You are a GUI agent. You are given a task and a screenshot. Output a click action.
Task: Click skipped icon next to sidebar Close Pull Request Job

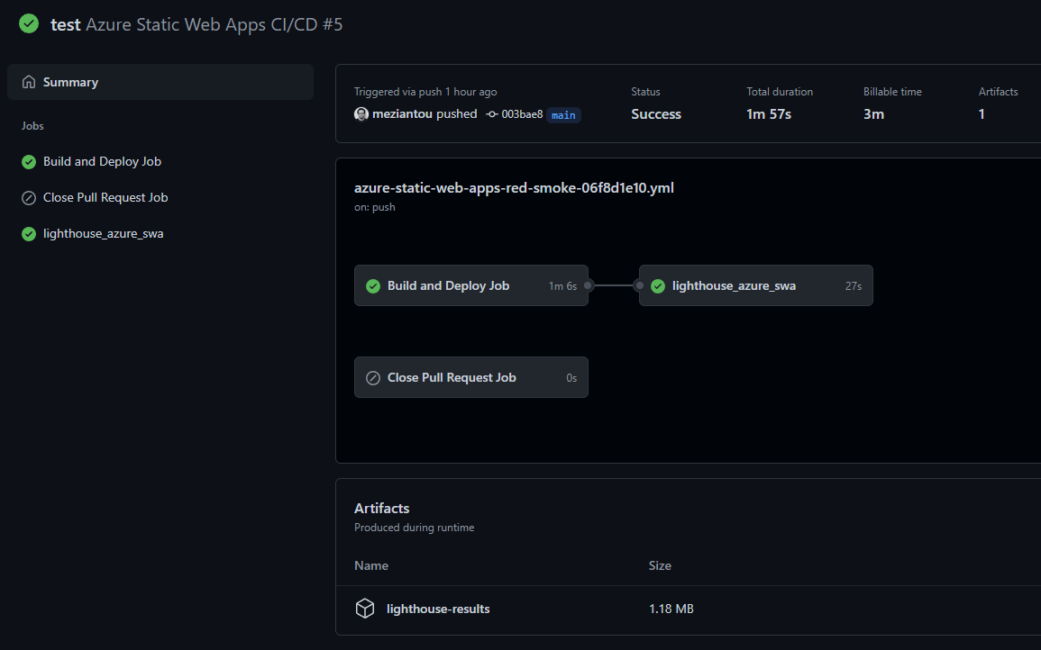29,198
